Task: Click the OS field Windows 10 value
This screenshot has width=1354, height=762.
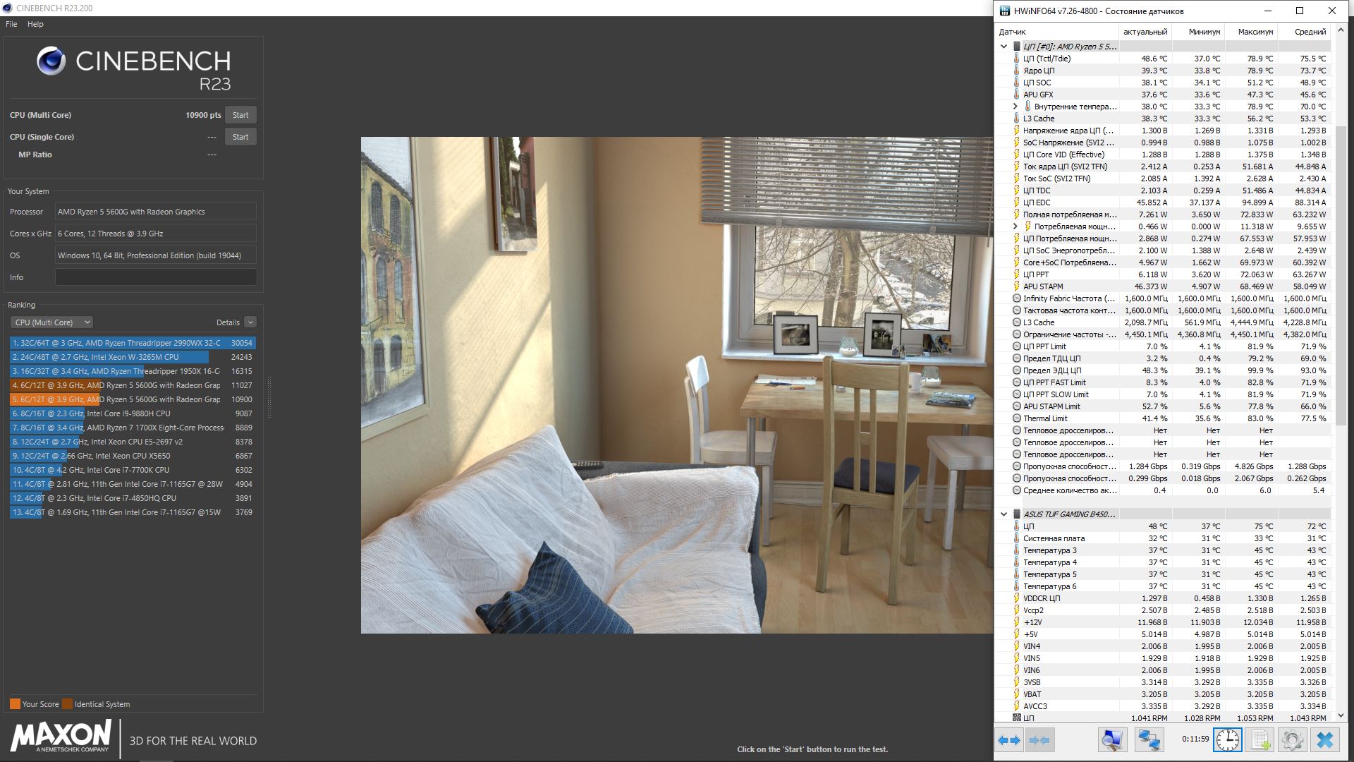Action: pyautogui.click(x=156, y=255)
